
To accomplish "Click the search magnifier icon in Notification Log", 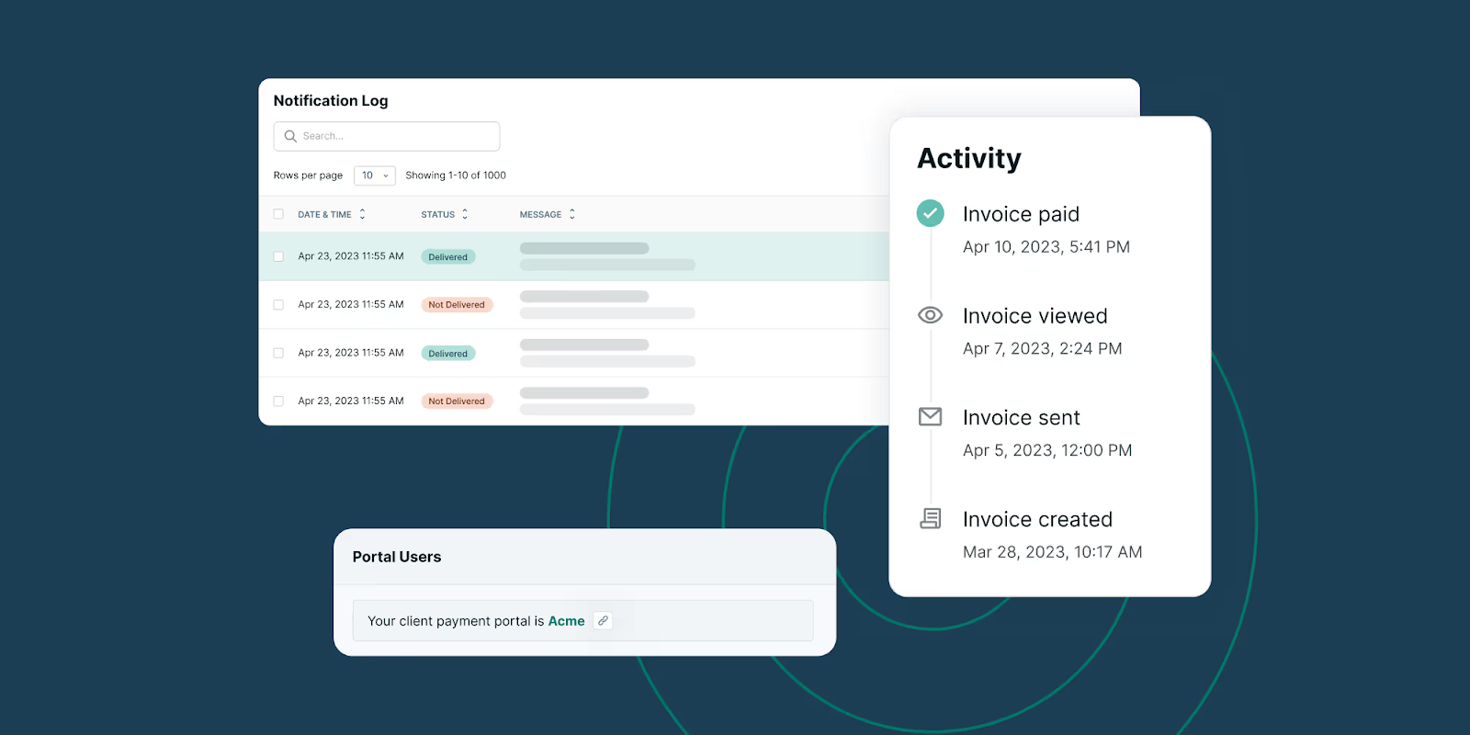I will (x=290, y=136).
